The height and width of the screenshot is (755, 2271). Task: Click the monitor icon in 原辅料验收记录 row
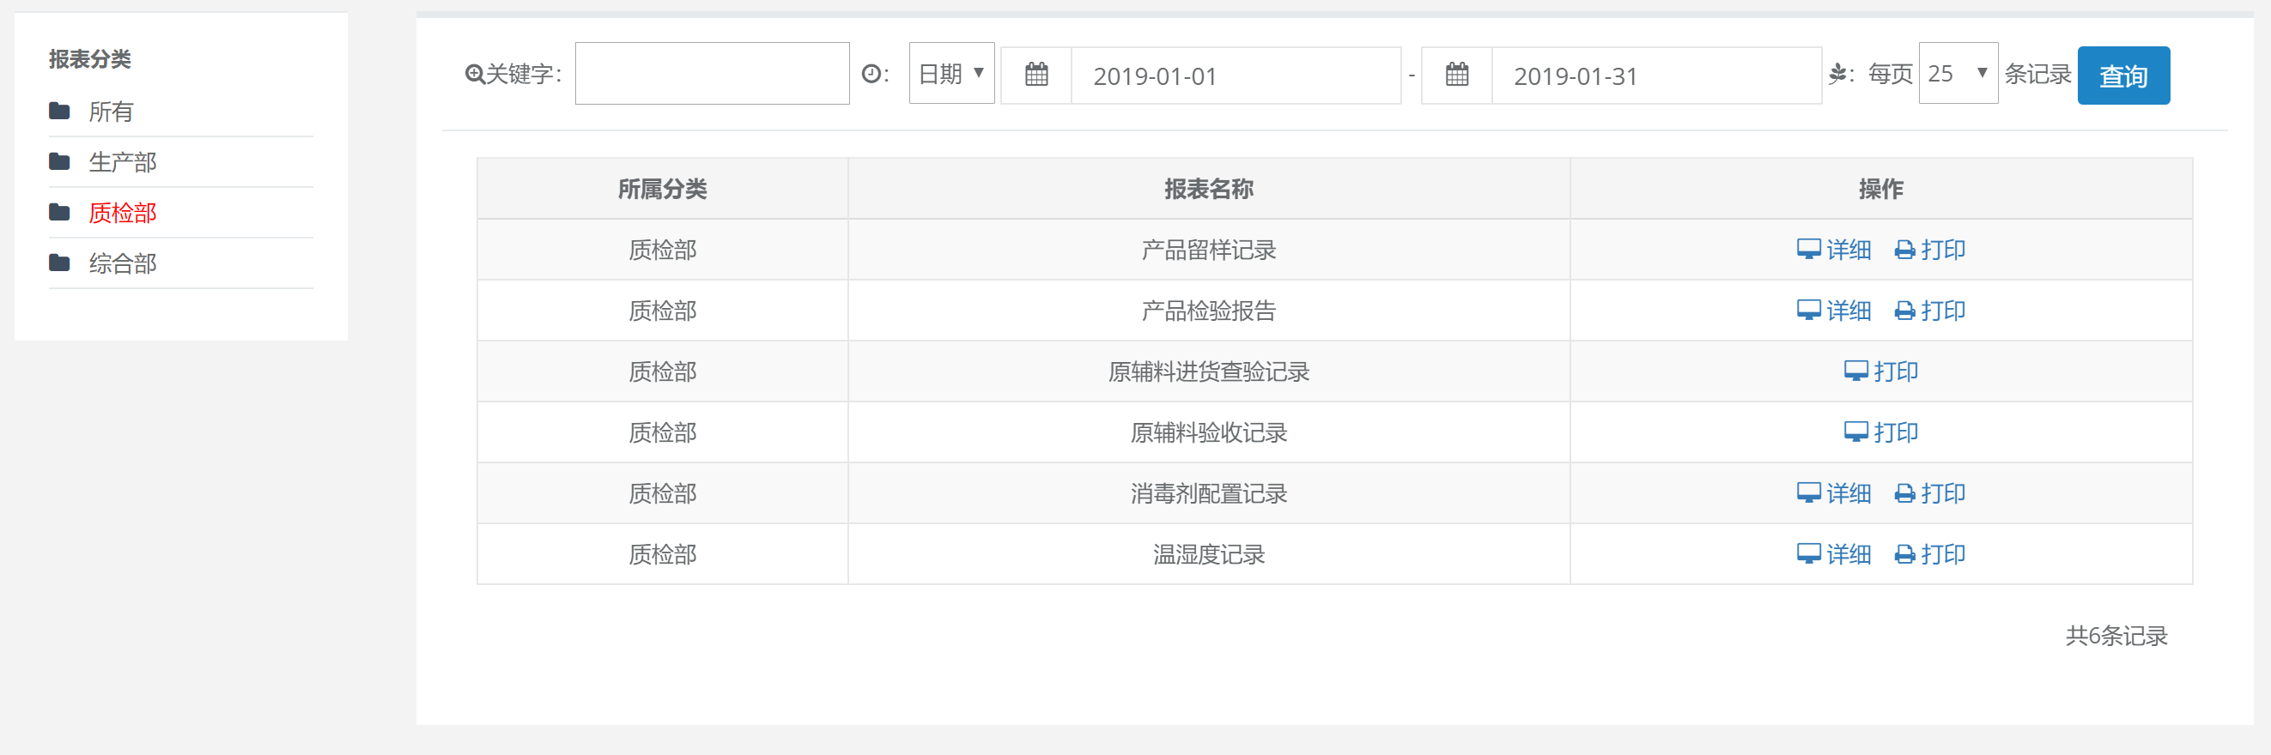(1855, 432)
